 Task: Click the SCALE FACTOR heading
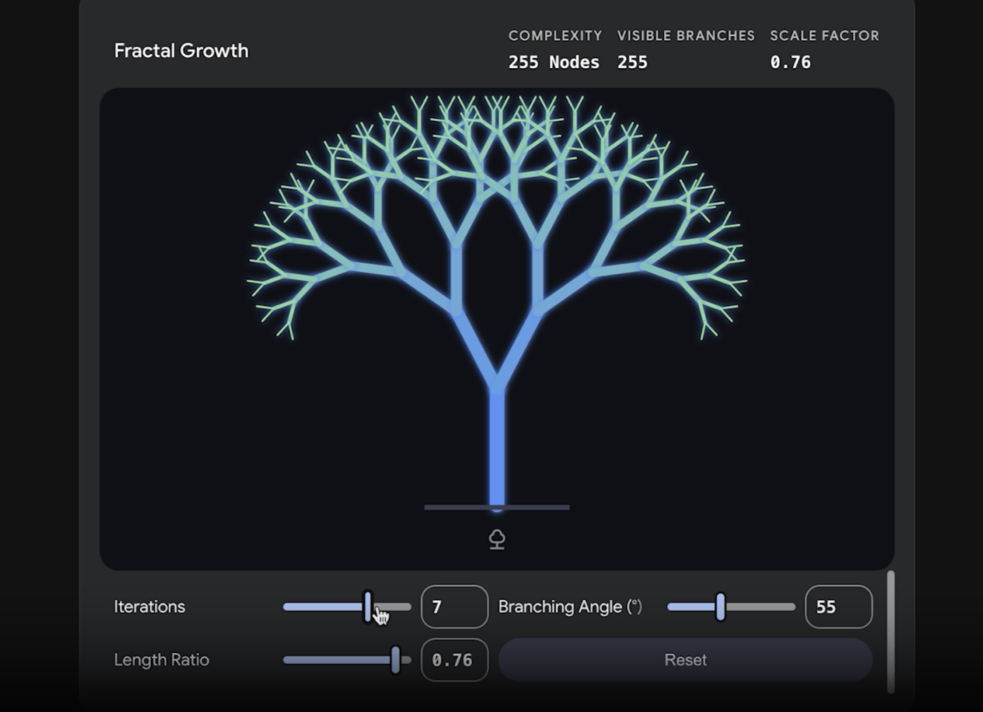824,36
